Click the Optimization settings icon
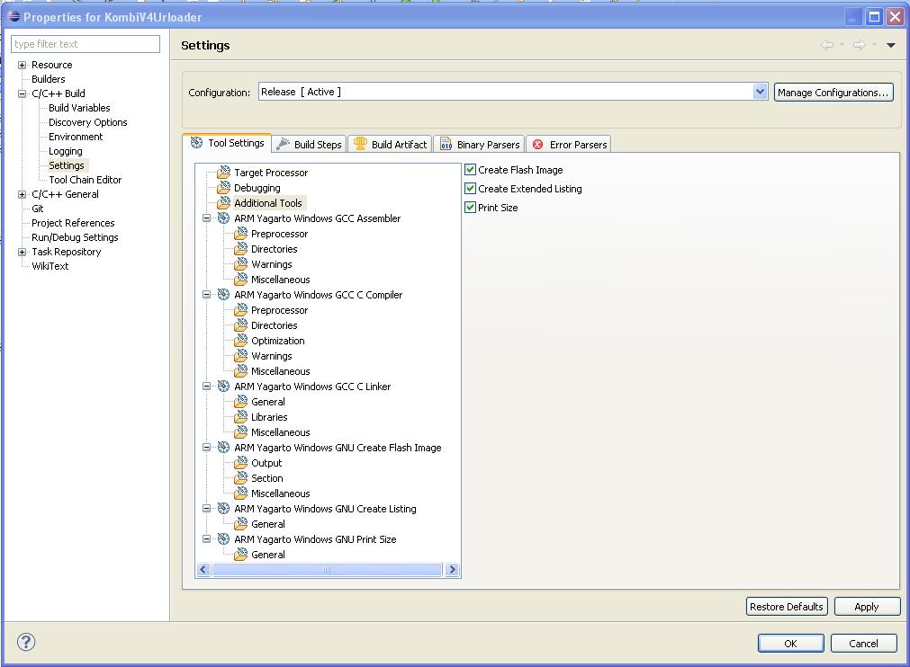This screenshot has height=667, width=910. 241,341
